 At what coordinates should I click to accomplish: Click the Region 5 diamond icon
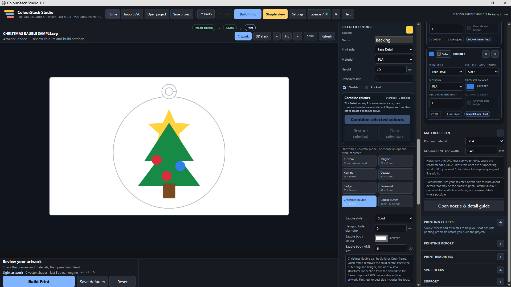(495, 54)
